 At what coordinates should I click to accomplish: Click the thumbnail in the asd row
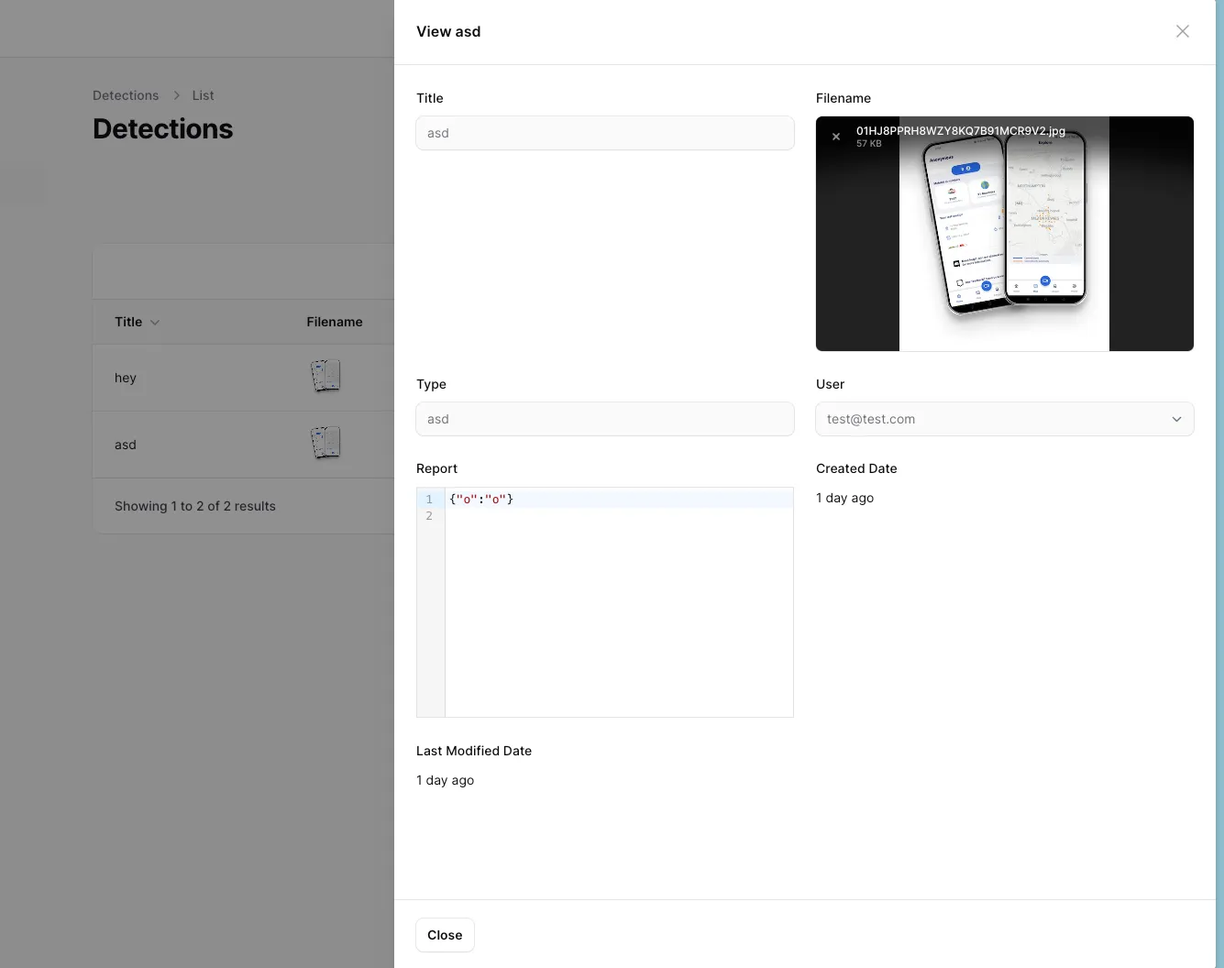point(325,443)
